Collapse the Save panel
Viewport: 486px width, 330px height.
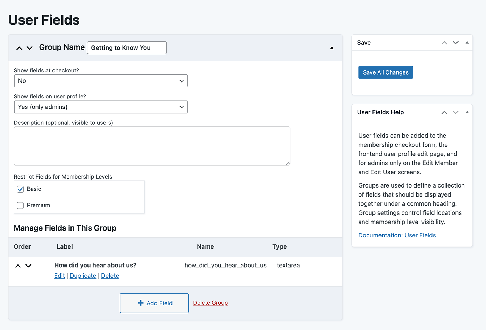[x=467, y=42]
